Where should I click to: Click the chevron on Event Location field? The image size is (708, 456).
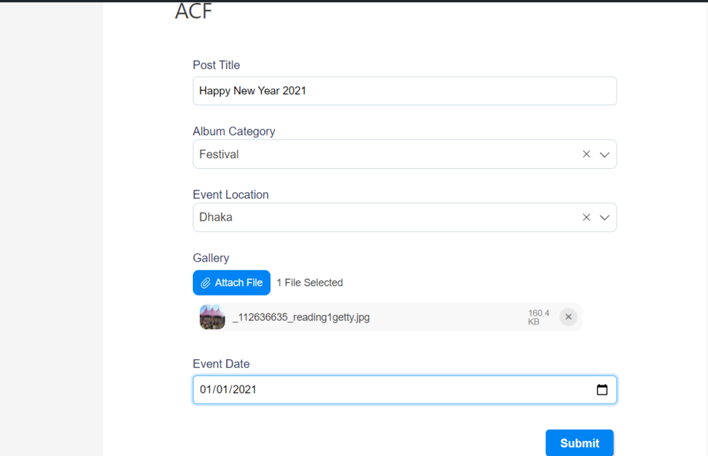pyautogui.click(x=604, y=217)
